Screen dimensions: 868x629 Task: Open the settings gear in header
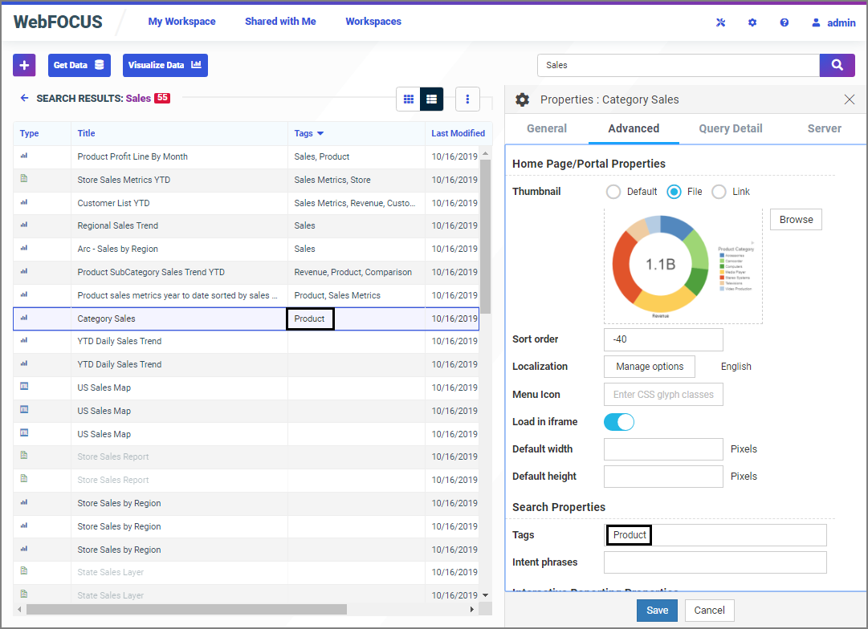pos(752,22)
